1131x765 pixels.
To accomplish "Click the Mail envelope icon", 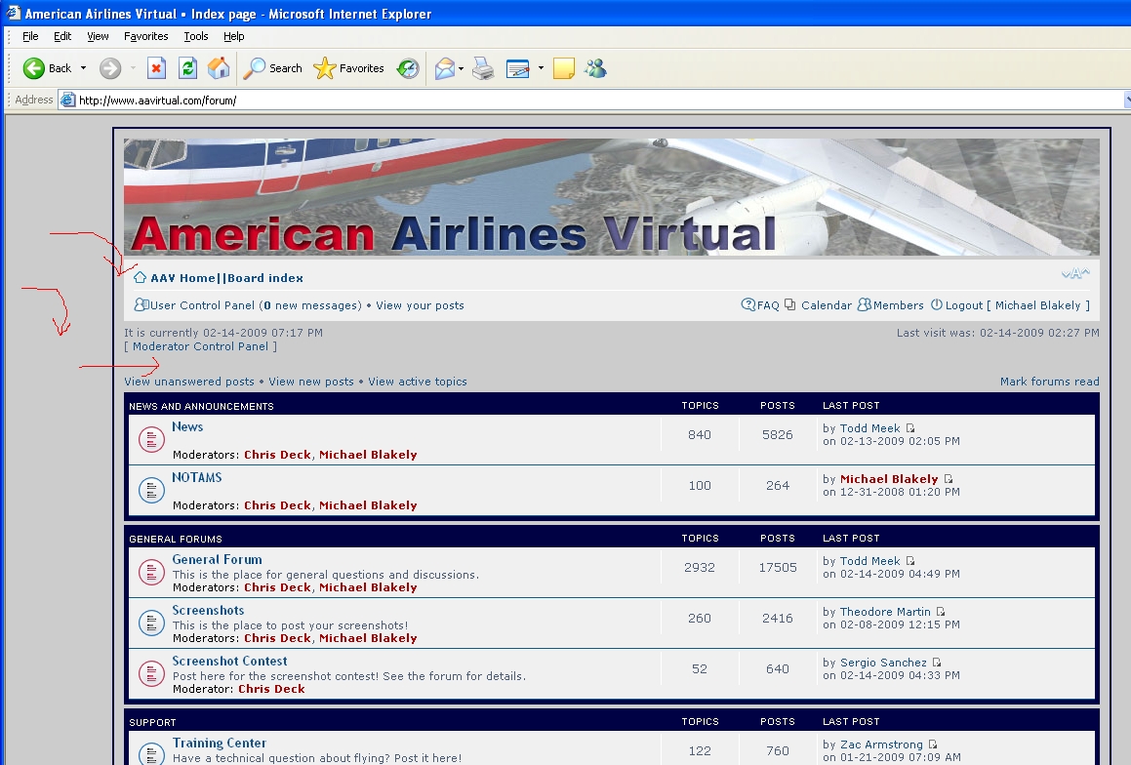I will (x=444, y=68).
